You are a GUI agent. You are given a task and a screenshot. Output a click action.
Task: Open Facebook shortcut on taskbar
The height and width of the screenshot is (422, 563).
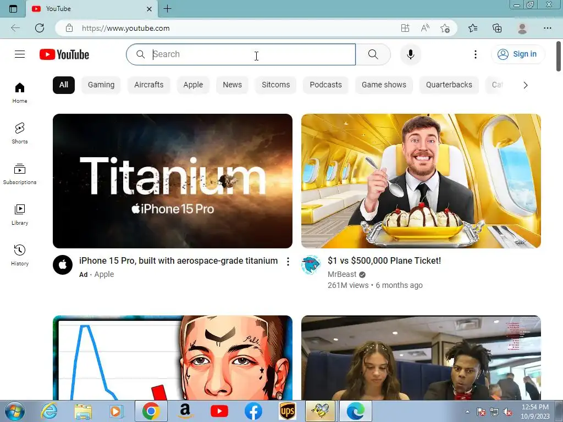pos(253,411)
